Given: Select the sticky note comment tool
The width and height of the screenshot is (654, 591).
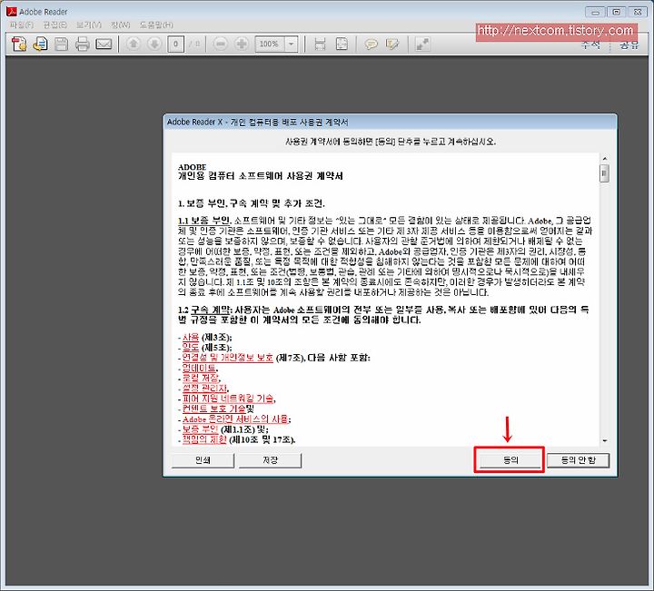Looking at the screenshot, I should click(371, 44).
